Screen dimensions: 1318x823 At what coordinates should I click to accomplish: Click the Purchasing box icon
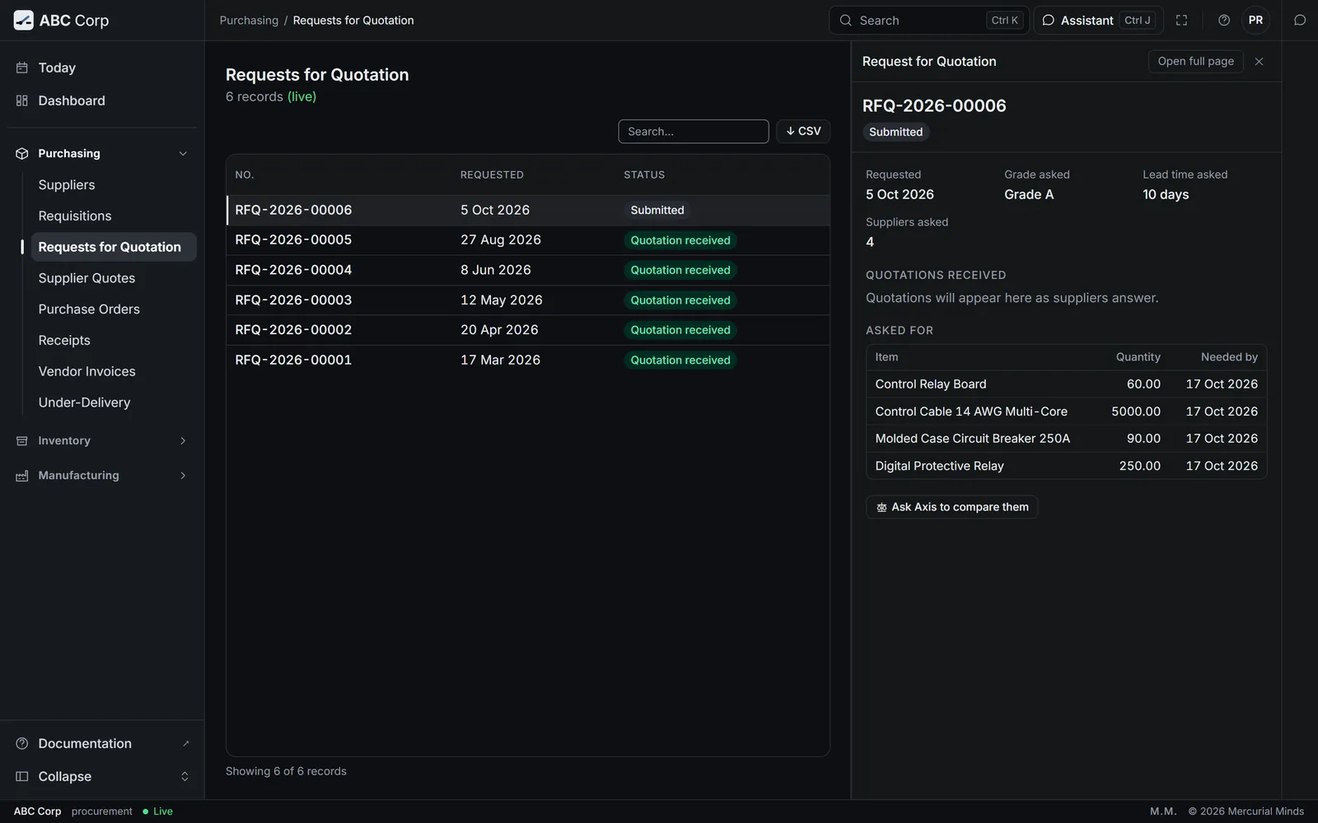point(22,154)
